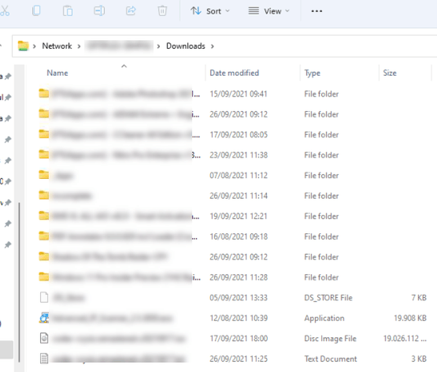
Task: Click the Cut scissors icon
Action: tap(5, 11)
